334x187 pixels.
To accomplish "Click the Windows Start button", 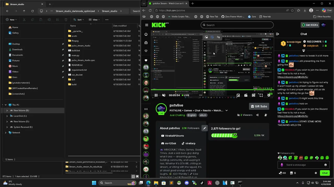I will (94, 183).
